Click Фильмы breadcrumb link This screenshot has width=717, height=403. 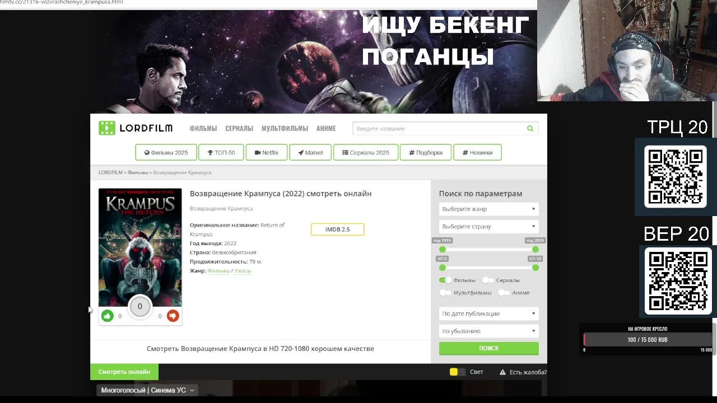pos(138,172)
